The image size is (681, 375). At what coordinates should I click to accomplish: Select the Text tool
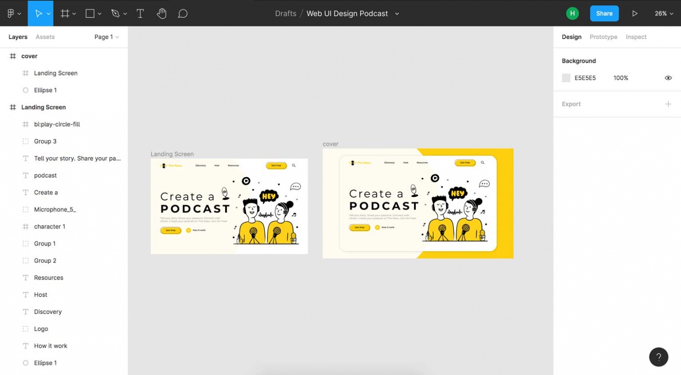140,14
